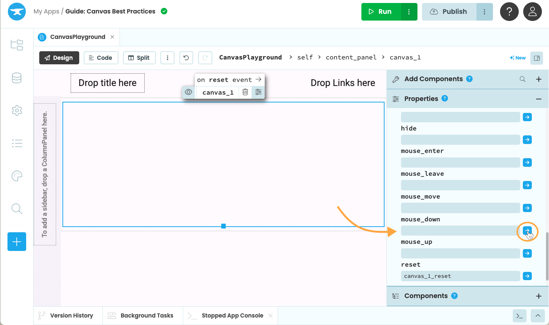Screen dimensions: 549x325
Task: Open the Theme palette icon in sidebar
Action: 17,176
